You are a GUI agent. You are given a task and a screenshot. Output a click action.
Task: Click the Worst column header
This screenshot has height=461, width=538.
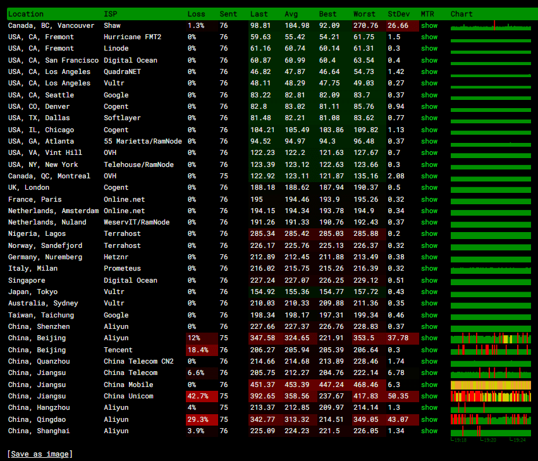(364, 14)
